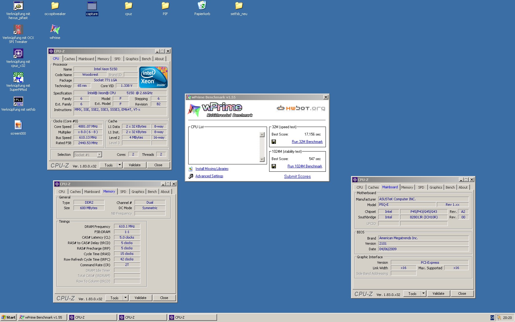Click BIOS Date value 04/06/2009
Screen dimensions: 515x322
[x=423, y=249]
